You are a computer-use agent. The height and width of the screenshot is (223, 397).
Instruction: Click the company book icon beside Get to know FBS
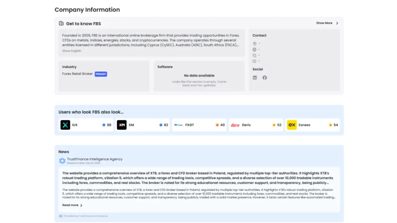[x=61, y=23]
